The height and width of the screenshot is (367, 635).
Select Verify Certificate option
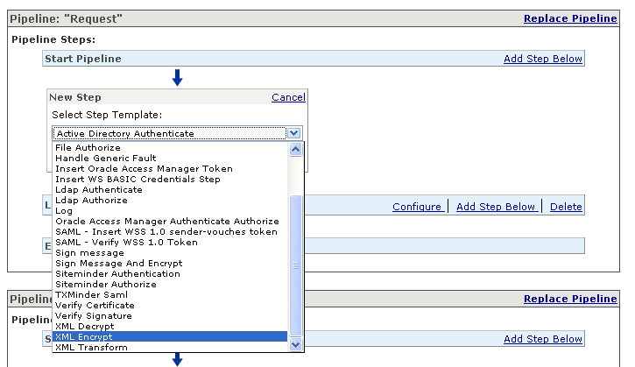point(170,306)
